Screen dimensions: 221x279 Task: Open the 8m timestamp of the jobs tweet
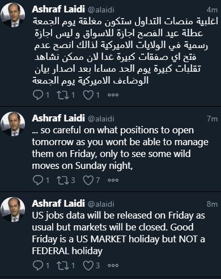click(212, 204)
